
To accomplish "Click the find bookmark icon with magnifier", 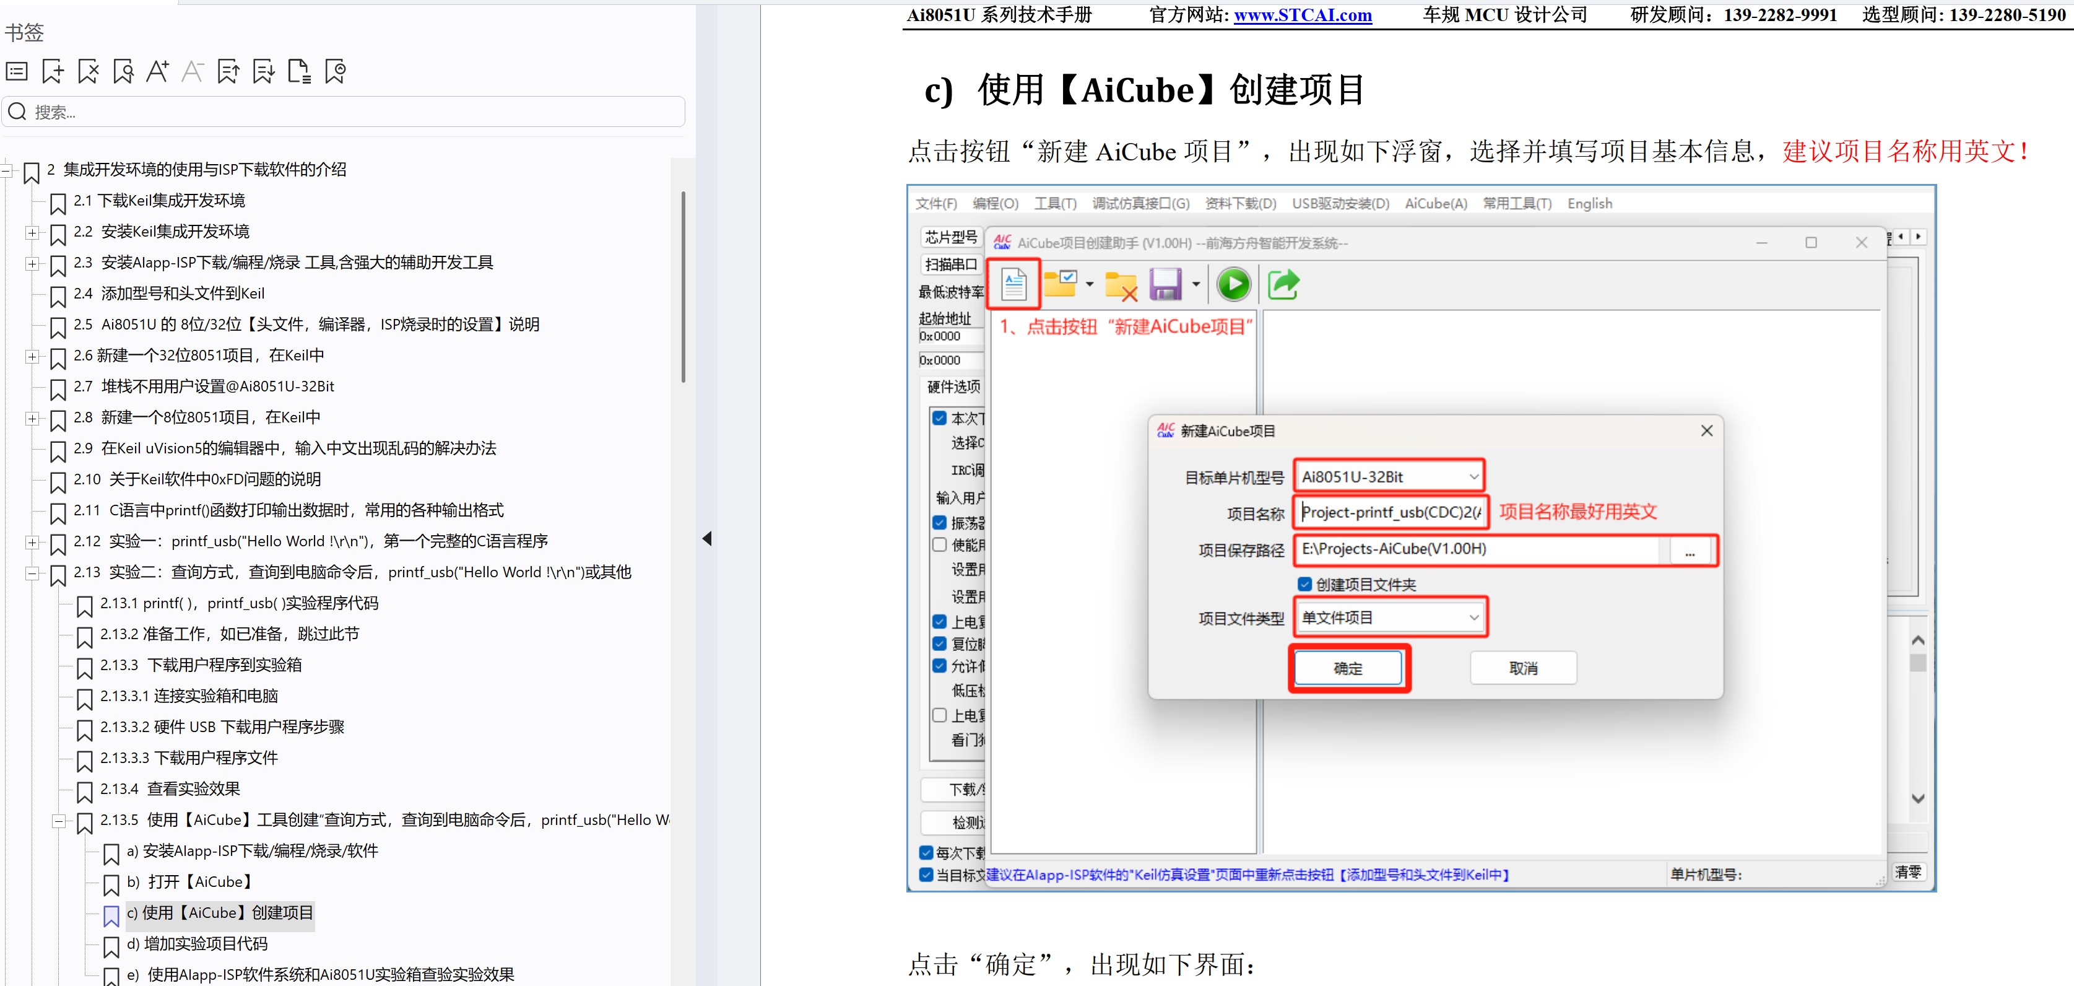I will [x=123, y=72].
